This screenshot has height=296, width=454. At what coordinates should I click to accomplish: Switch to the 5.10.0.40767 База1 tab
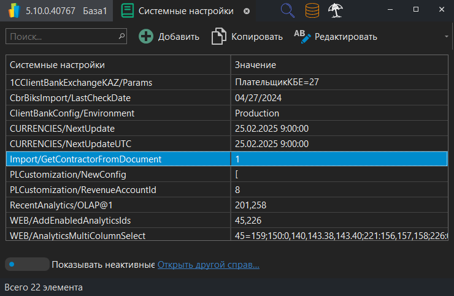(x=56, y=11)
